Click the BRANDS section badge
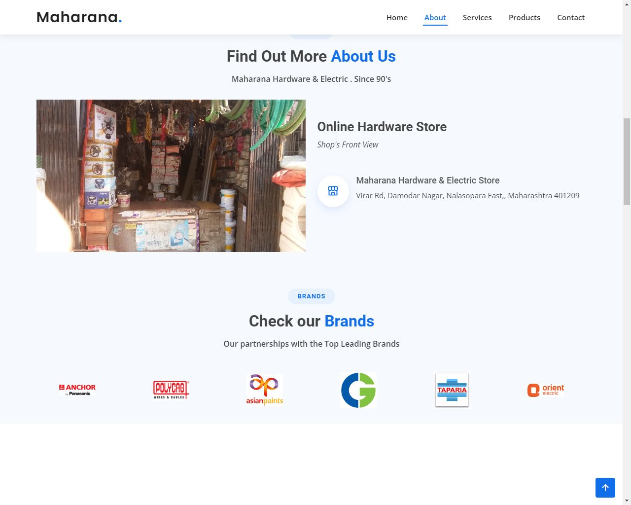The height and width of the screenshot is (505, 631). tap(312, 296)
